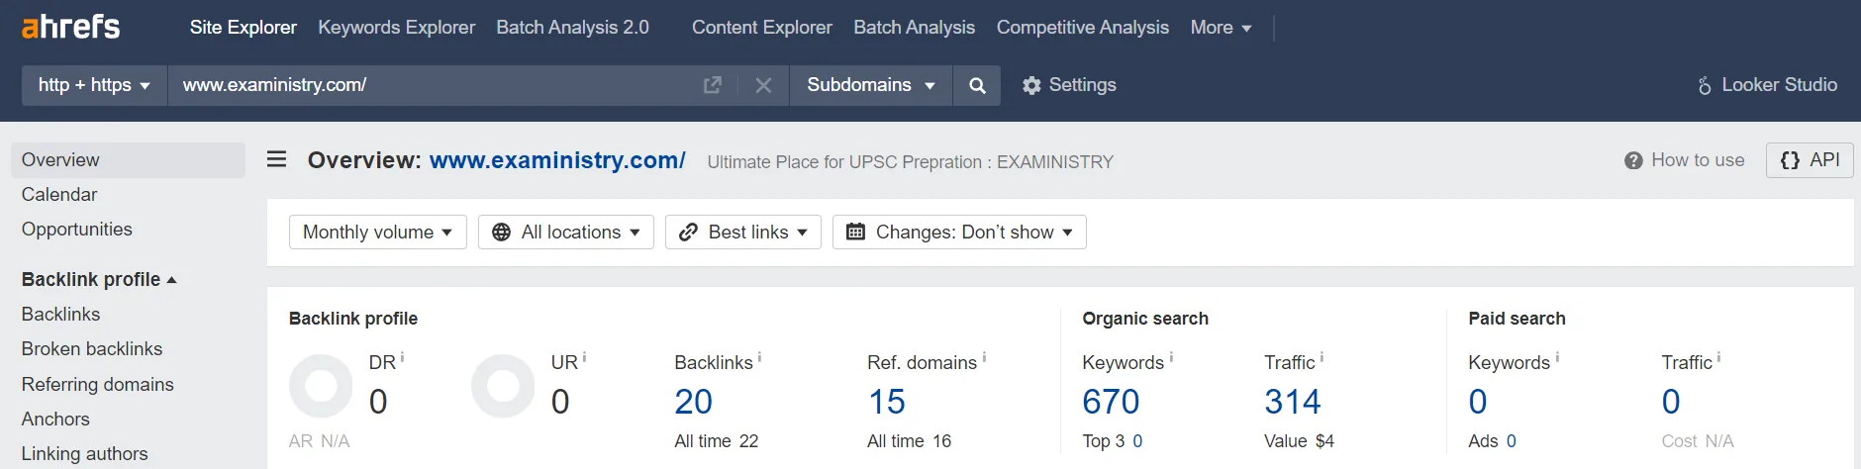Open Referring domains report
1861x469 pixels.
pyautogui.click(x=97, y=384)
